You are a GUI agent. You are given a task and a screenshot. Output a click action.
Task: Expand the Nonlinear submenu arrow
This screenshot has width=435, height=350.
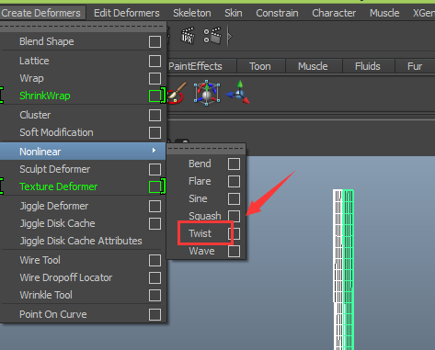click(154, 151)
